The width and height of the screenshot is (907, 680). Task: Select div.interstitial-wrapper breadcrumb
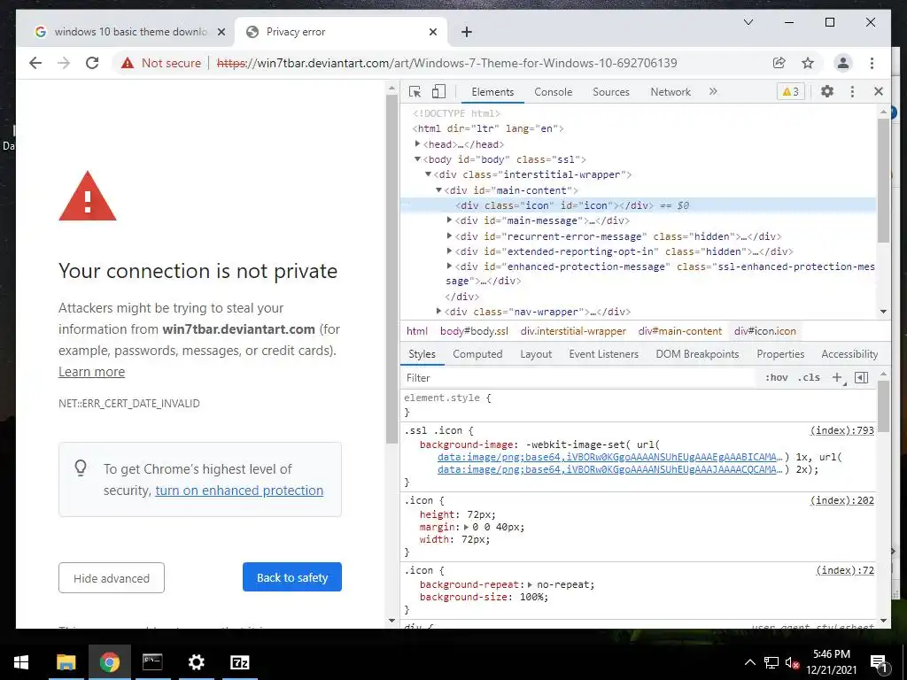[x=573, y=331]
